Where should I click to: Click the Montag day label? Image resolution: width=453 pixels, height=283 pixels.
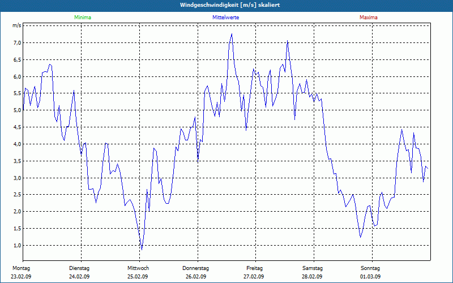pyautogui.click(x=21, y=268)
